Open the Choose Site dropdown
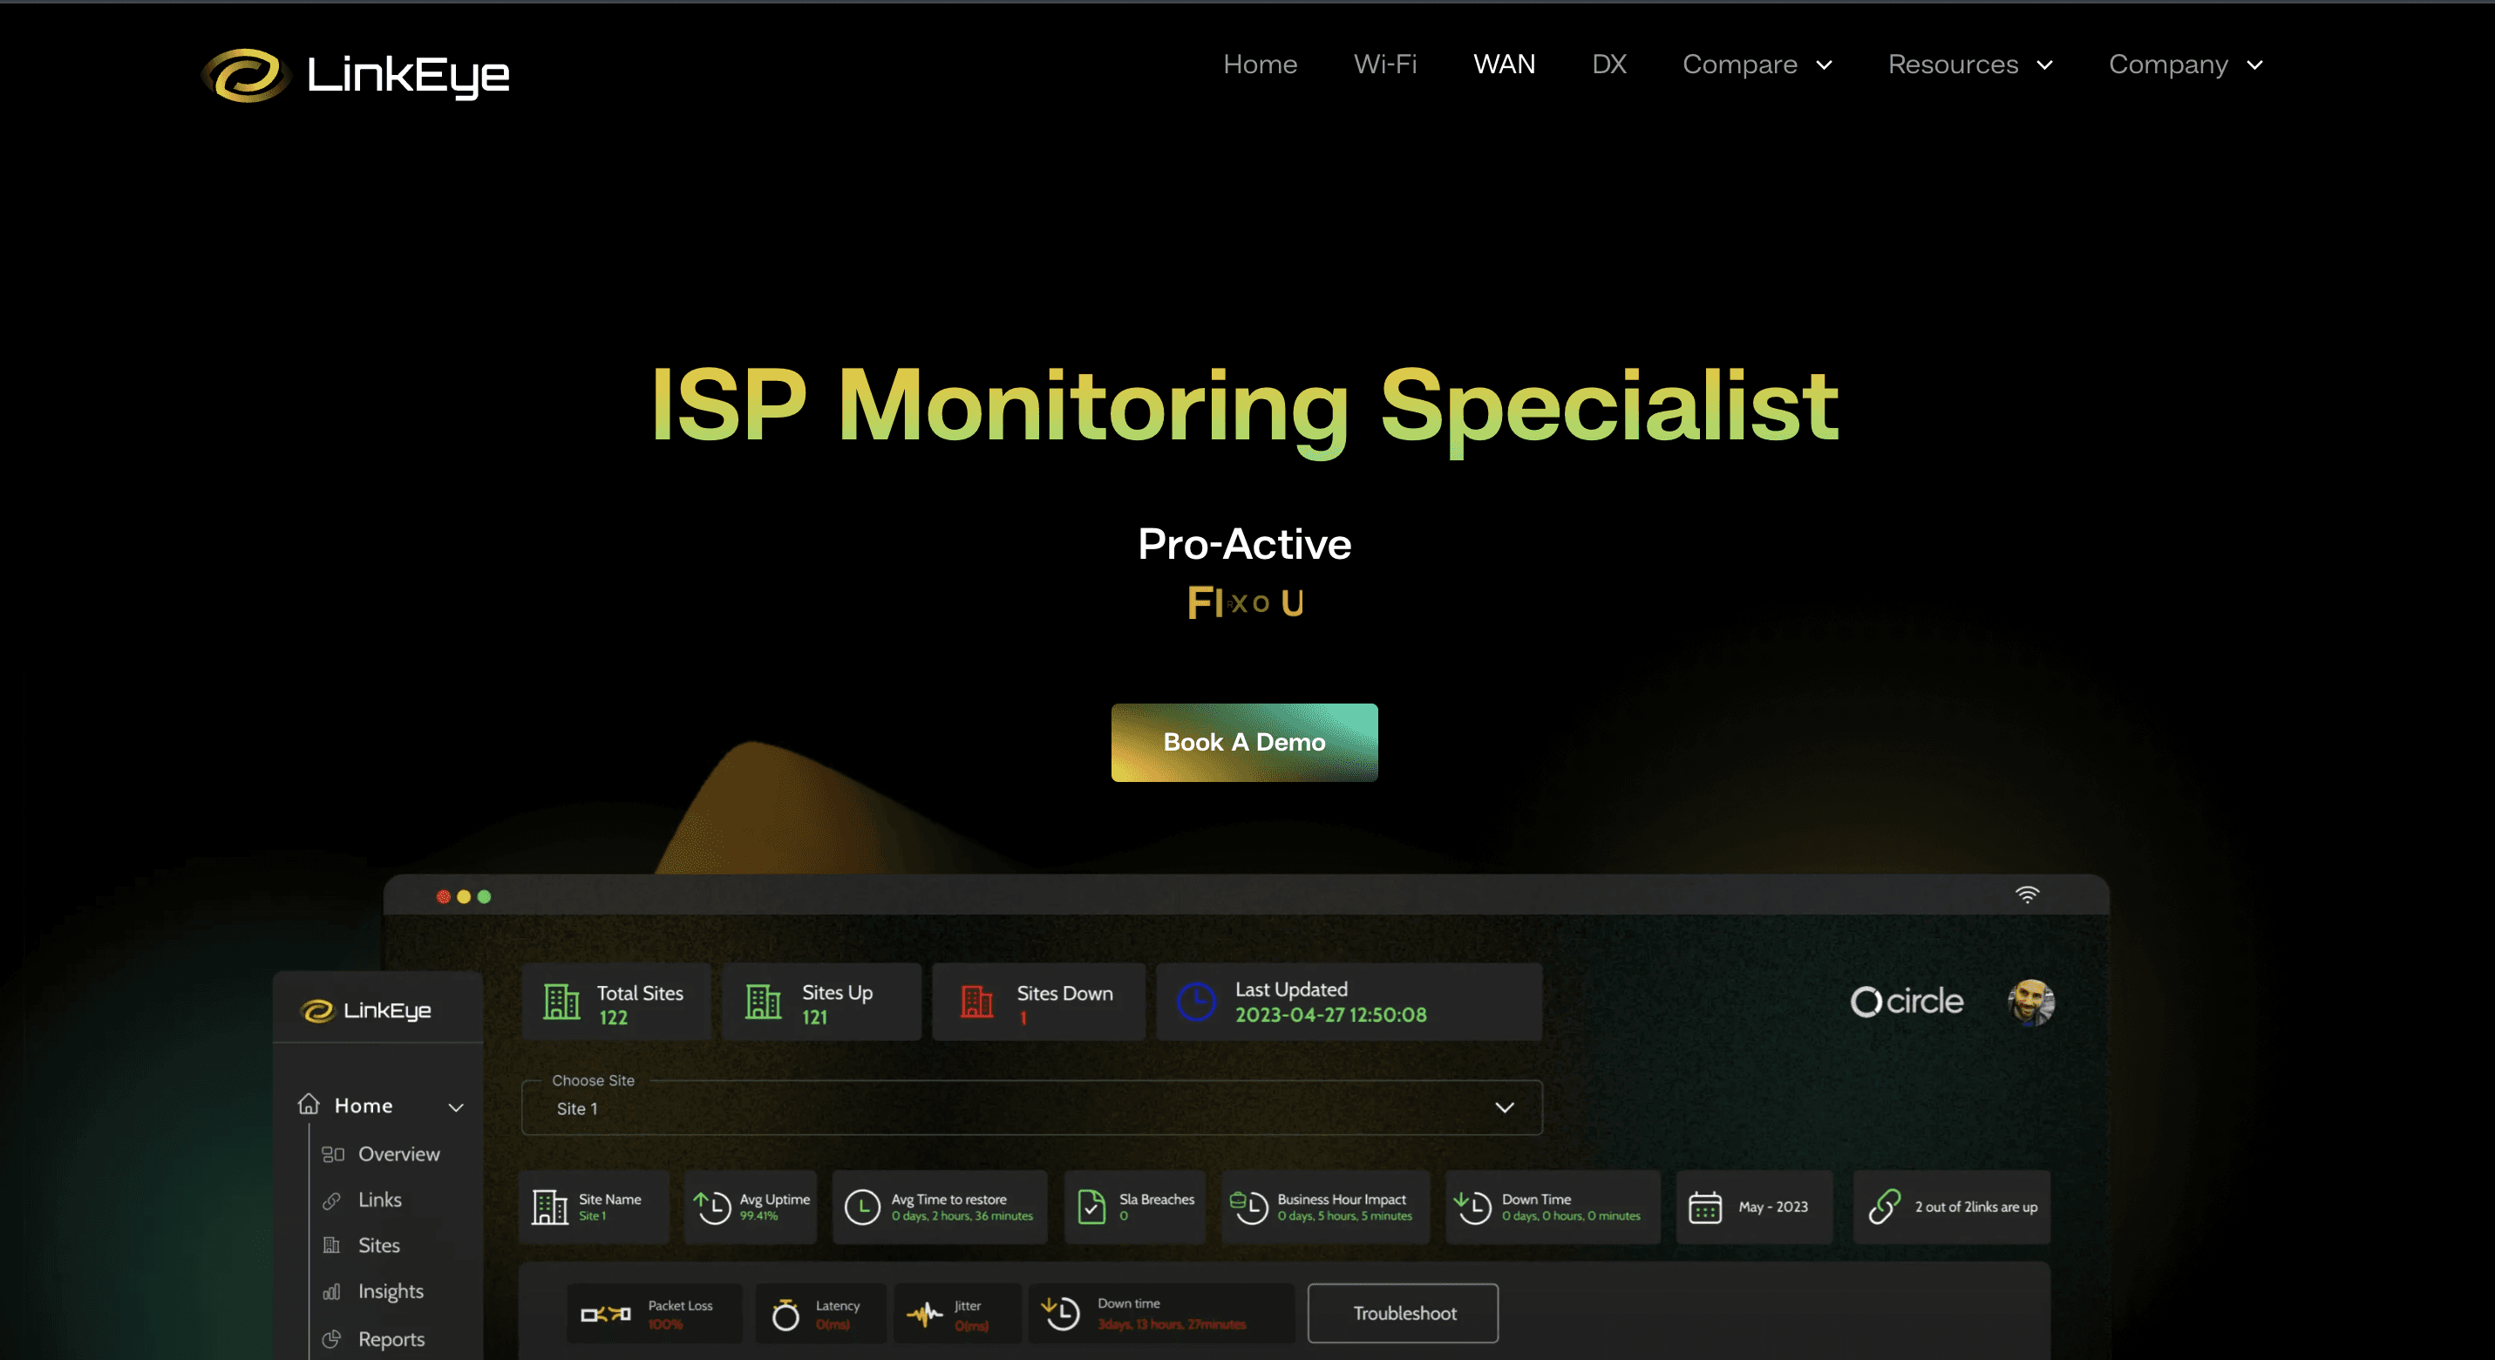Viewport: 2495px width, 1360px height. pyautogui.click(x=1031, y=1107)
